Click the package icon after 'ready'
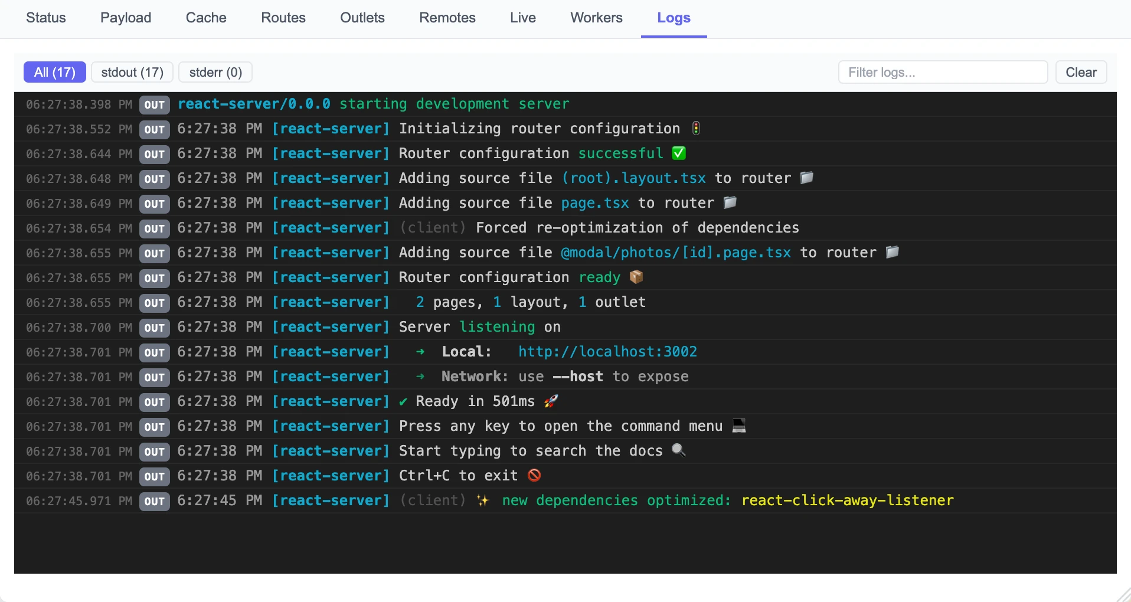This screenshot has height=602, width=1131. click(636, 277)
